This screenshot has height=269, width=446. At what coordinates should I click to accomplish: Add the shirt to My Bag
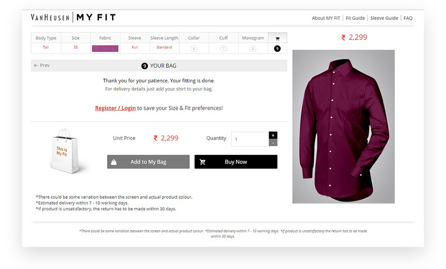(x=148, y=162)
